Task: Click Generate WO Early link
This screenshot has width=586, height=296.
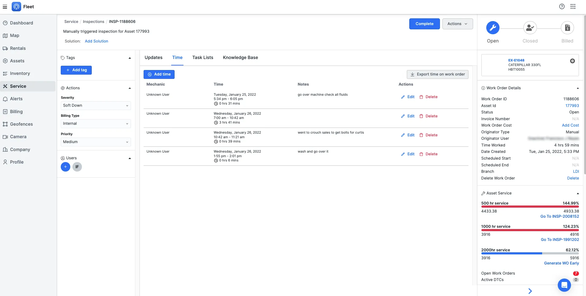Action: click(561, 263)
